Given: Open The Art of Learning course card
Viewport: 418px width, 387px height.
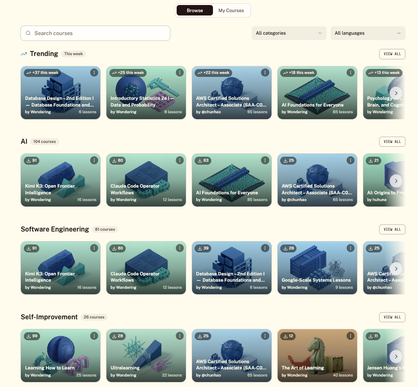Looking at the screenshot, I should pyautogui.click(x=317, y=356).
